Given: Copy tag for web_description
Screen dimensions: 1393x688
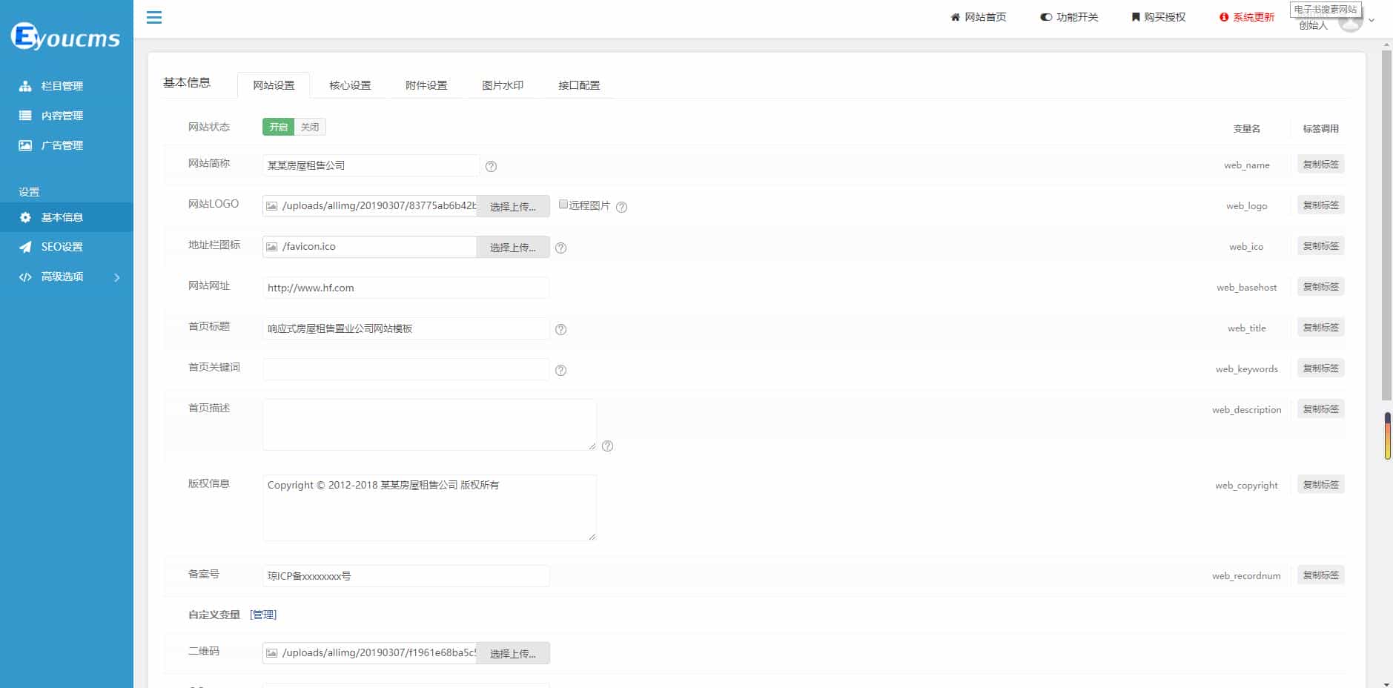Looking at the screenshot, I should click(1320, 409).
